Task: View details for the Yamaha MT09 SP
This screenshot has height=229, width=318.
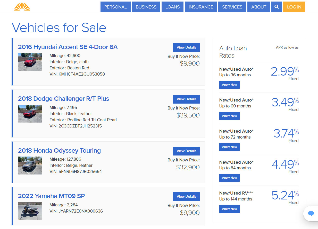Action: (186, 197)
